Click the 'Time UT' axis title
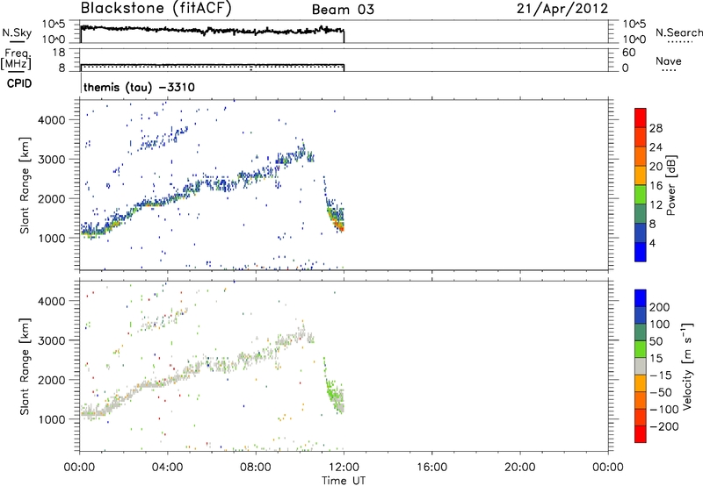Image resolution: width=703 pixels, height=486 pixels. click(344, 481)
